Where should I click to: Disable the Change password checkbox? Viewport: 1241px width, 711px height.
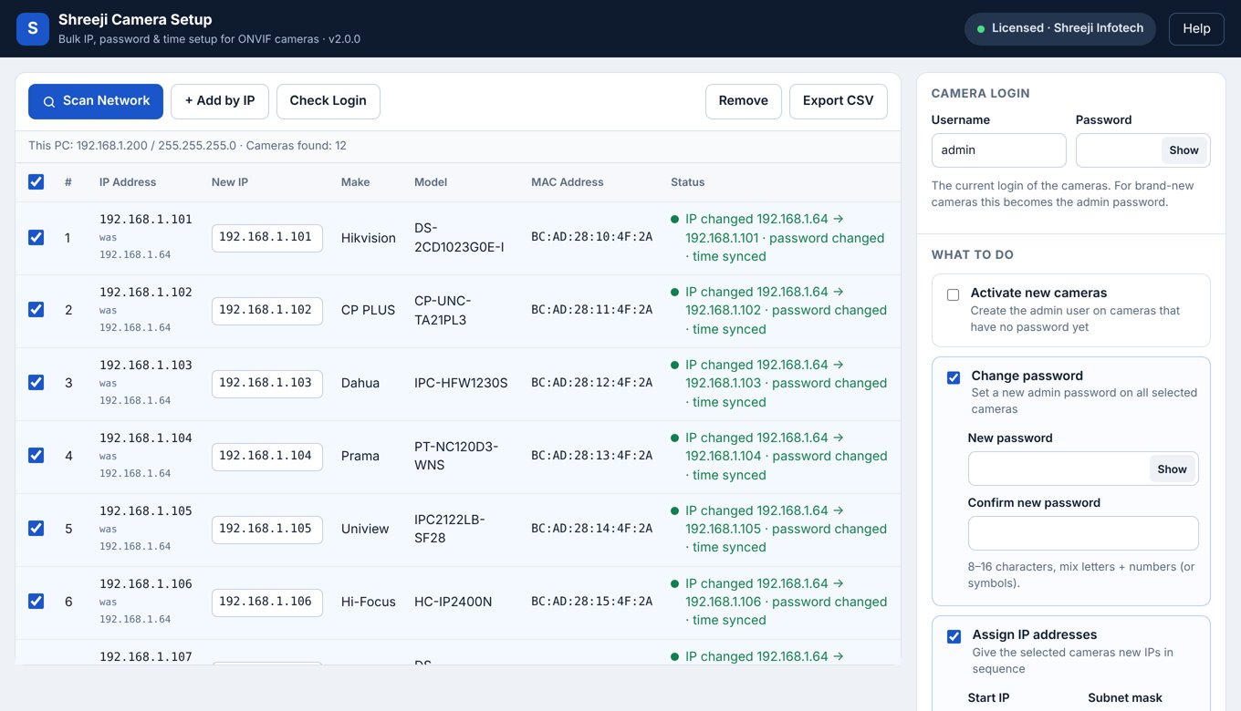click(x=954, y=377)
